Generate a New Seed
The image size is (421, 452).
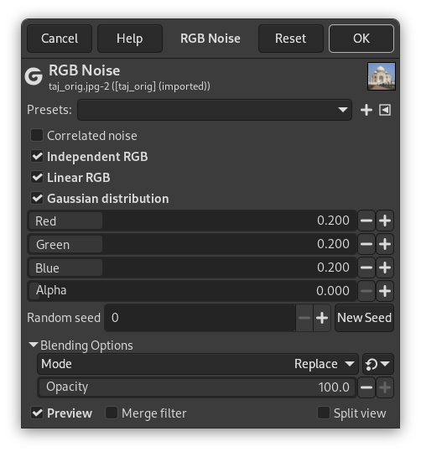coord(364,318)
